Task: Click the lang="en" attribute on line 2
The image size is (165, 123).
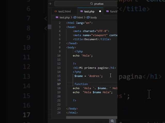Action: (x=84, y=23)
